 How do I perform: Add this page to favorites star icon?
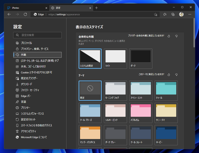(x=156, y=15)
